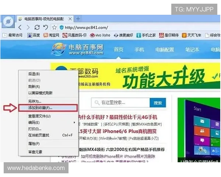221x177 pixels.
Task: Choose 审查元素 in context menu
Action: point(48,152)
